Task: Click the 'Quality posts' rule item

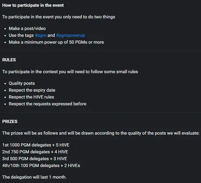Action: tap(22, 83)
